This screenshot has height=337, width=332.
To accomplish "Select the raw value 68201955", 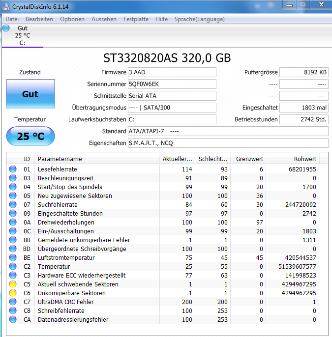I will coord(302,169).
